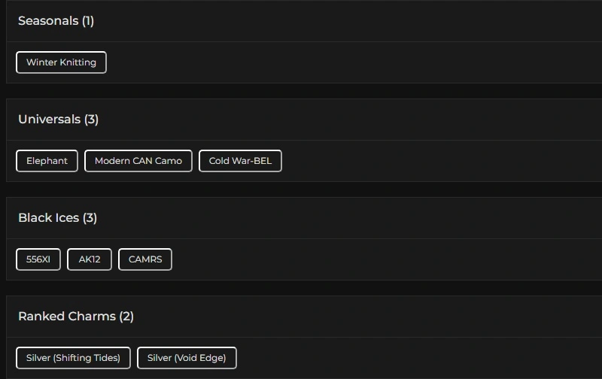Click the Ranked Charms section header
Screen dimensions: 602x379
pyautogui.click(x=66, y=317)
